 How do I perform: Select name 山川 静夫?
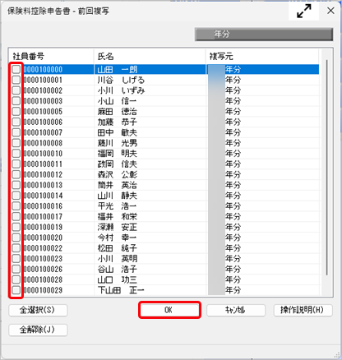(x=118, y=196)
